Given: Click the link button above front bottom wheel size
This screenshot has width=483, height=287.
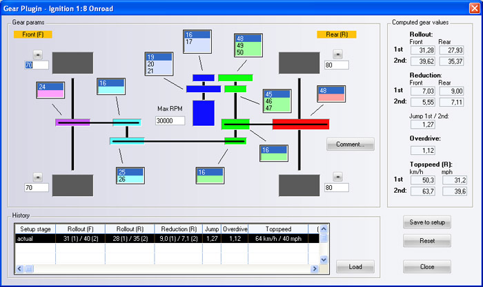Looking at the screenshot, I should pyautogui.click(x=38, y=178).
